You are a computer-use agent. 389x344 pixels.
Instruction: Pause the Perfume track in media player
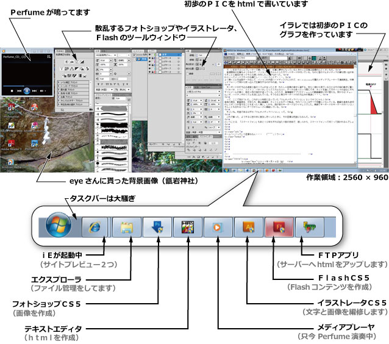26,91
